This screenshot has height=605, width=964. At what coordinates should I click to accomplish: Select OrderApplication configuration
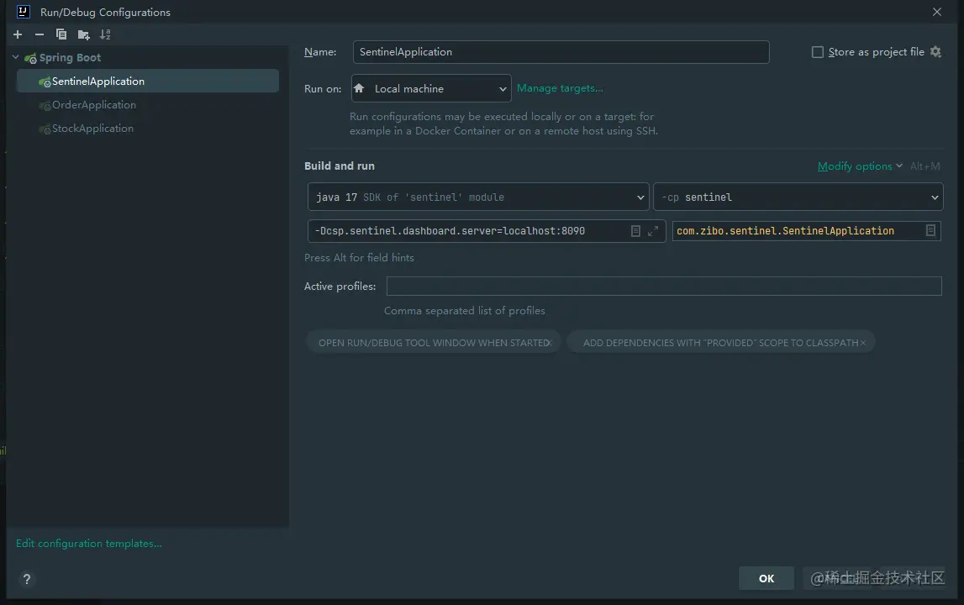pos(94,105)
